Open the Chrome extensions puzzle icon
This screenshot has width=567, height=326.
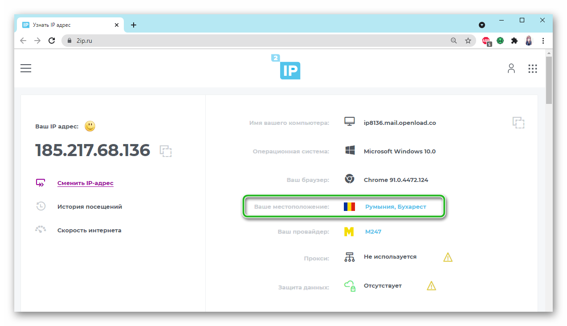point(514,41)
